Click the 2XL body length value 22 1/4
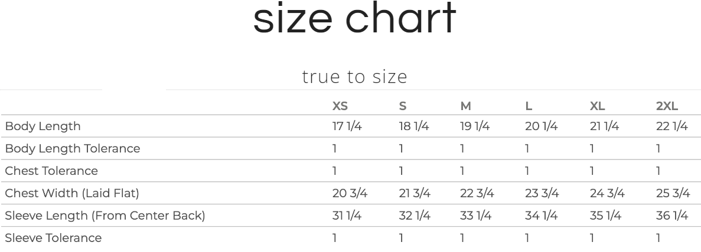 [672, 126]
